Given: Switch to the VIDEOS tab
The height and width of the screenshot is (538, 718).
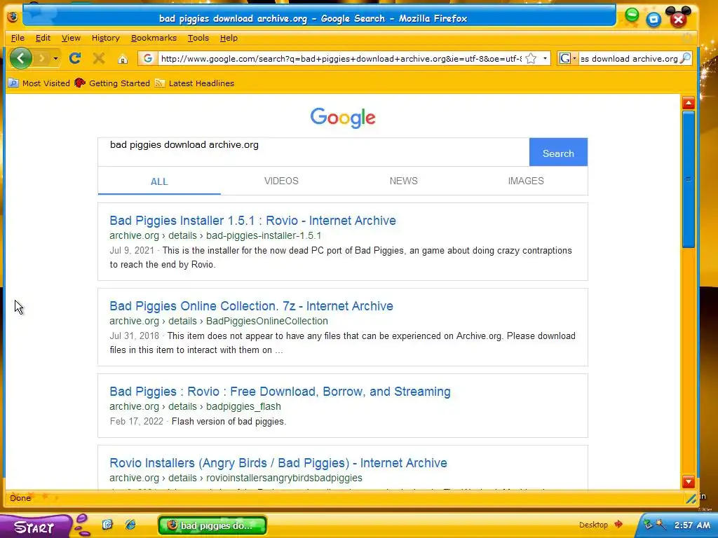Looking at the screenshot, I should click(x=281, y=181).
